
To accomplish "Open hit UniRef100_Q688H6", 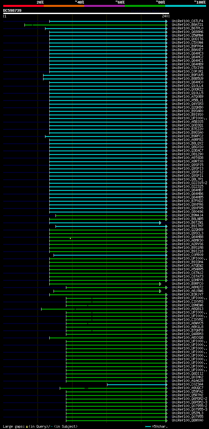I will coord(187,32).
